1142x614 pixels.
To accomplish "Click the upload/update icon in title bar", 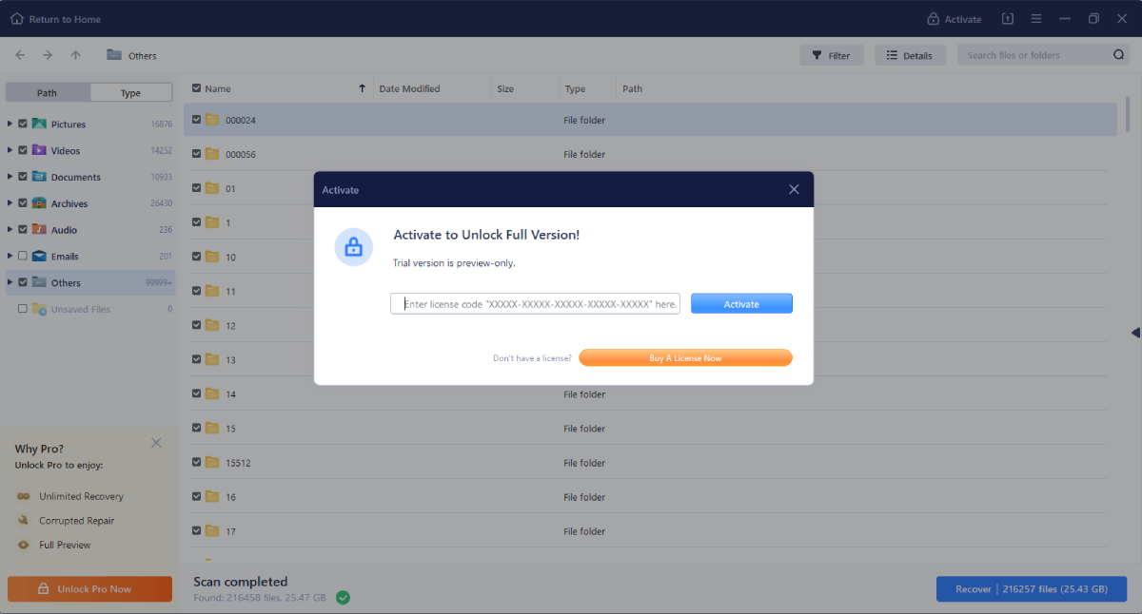I will [1007, 19].
